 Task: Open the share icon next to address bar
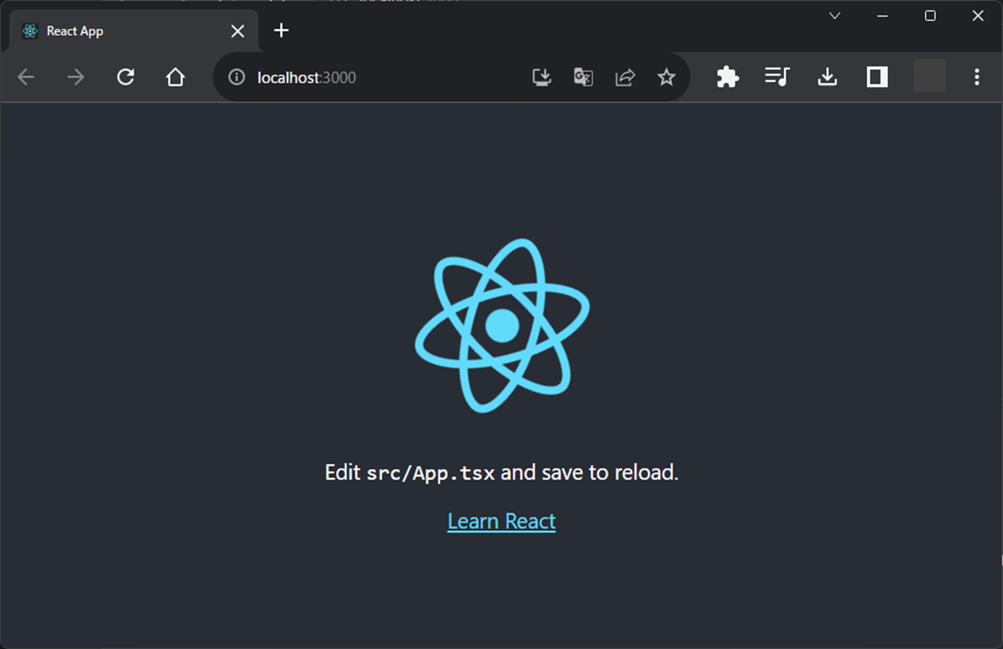click(625, 77)
